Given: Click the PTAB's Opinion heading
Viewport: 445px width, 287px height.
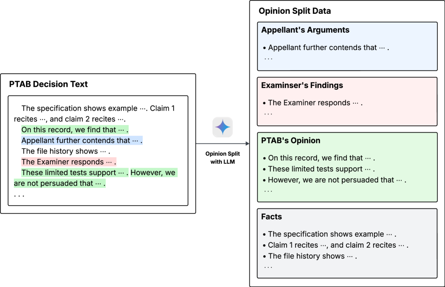Looking at the screenshot, I should [x=291, y=141].
